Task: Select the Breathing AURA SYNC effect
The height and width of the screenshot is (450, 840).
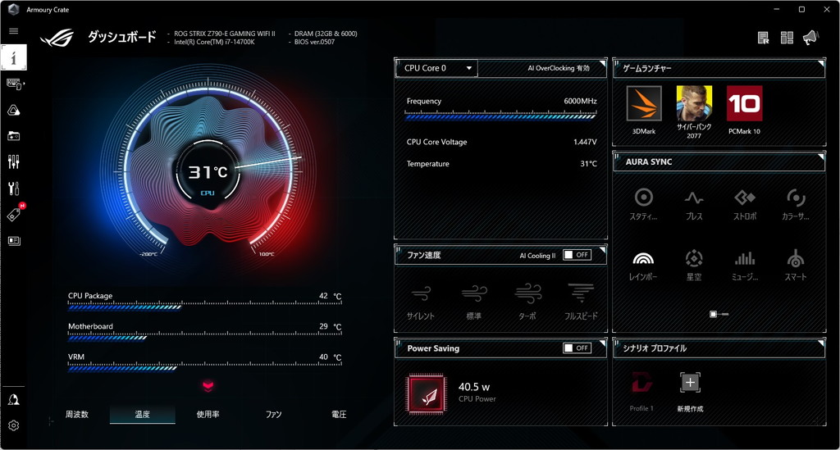Action: click(x=694, y=204)
